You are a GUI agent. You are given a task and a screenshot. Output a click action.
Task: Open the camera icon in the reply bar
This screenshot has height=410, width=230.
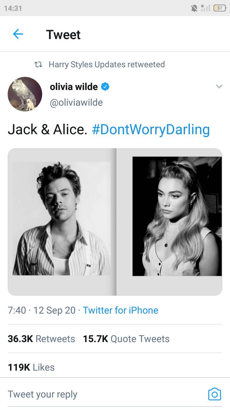(x=215, y=394)
